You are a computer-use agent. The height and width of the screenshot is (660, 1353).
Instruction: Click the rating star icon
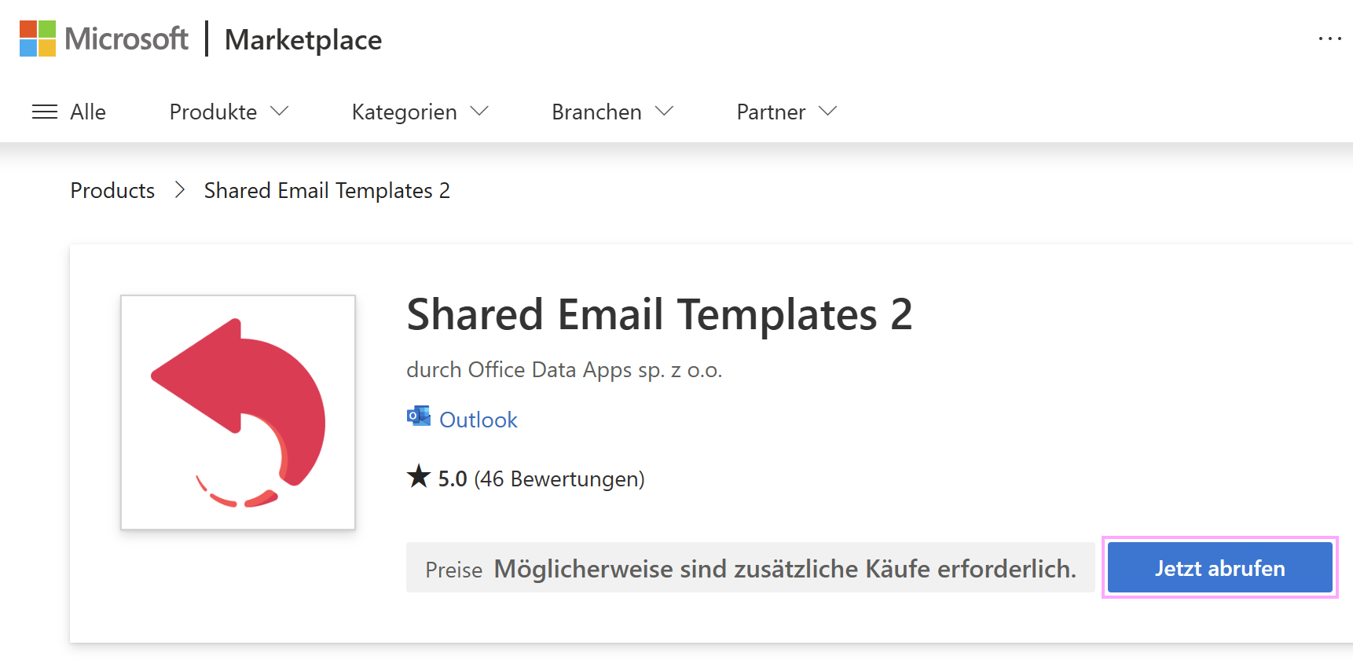[419, 476]
